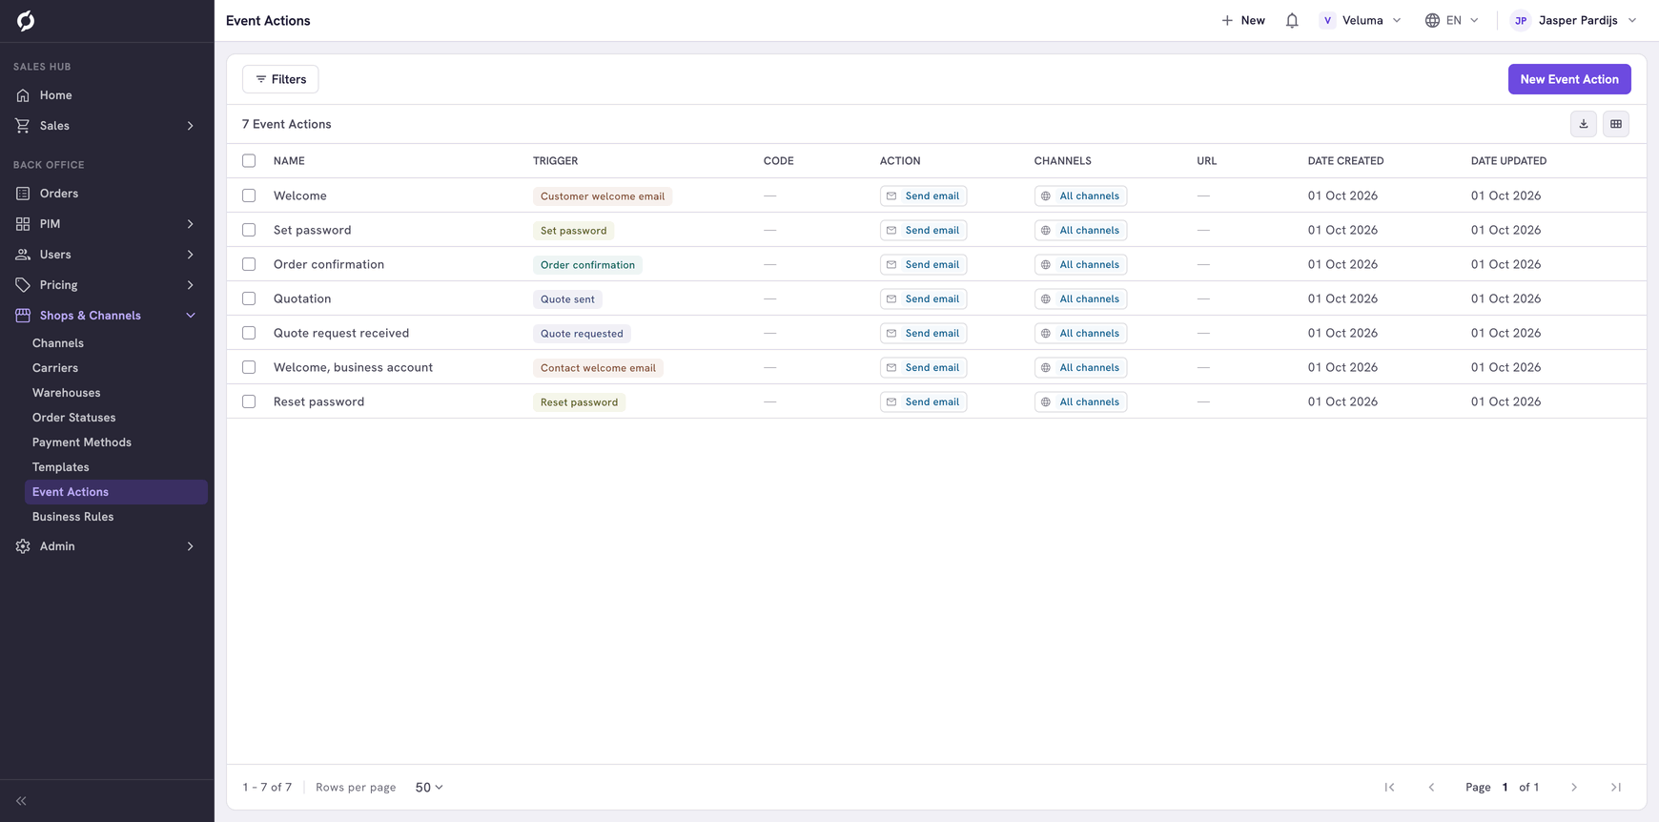The image size is (1659, 822).
Task: Click the 'Quote requested' trigger tag
Action: click(582, 333)
